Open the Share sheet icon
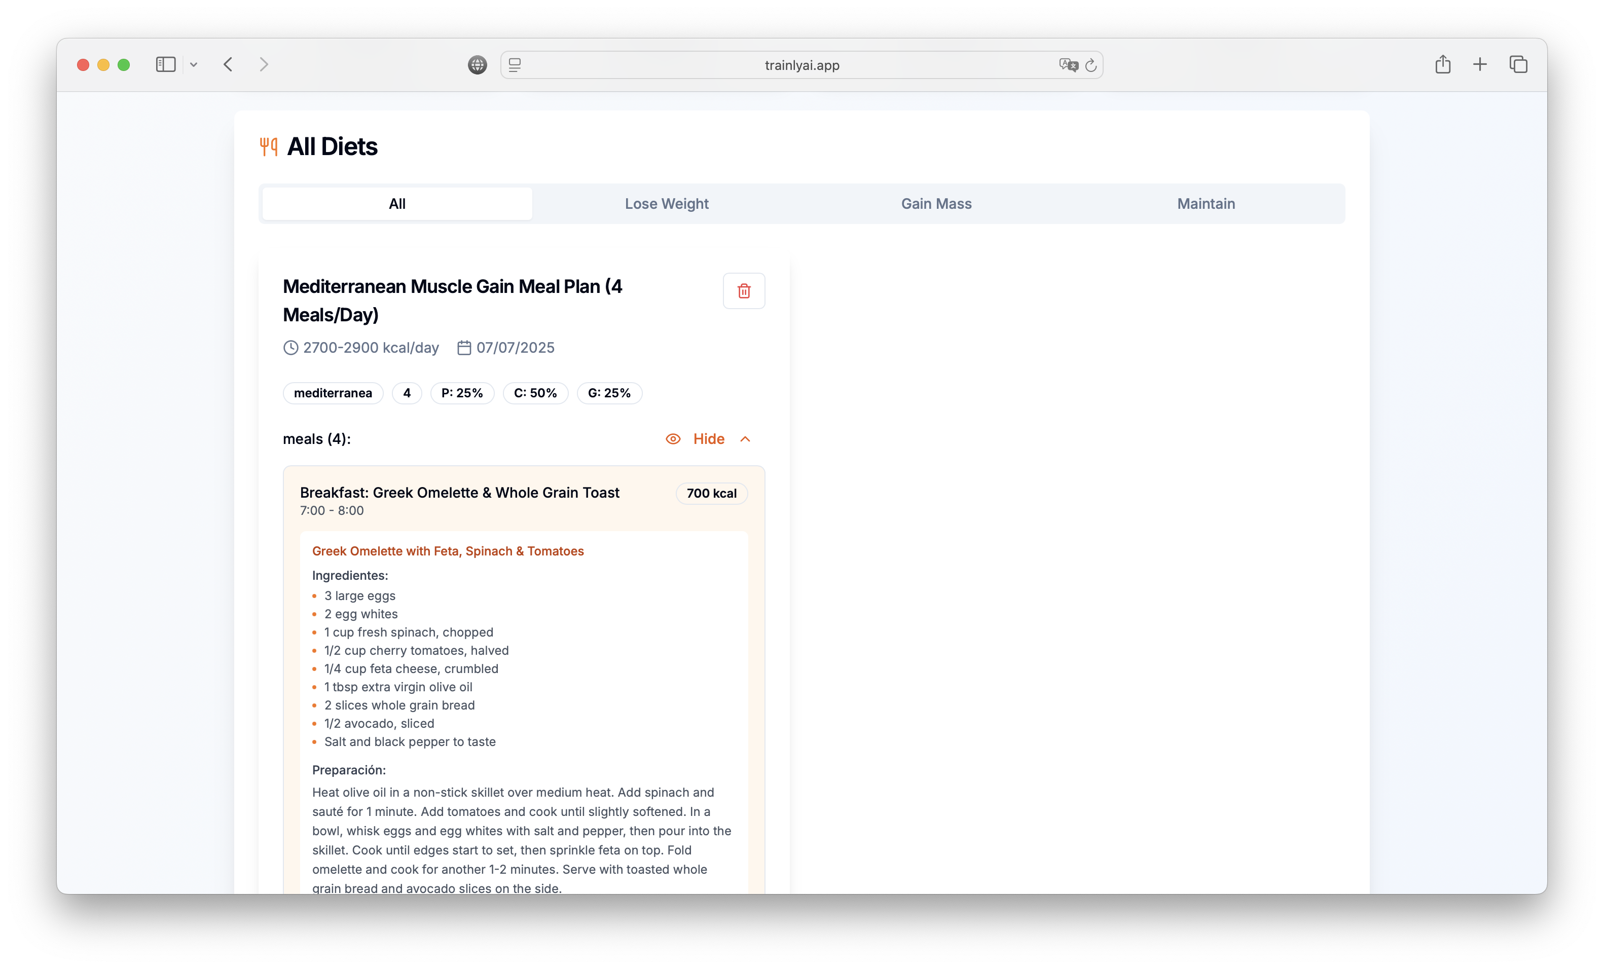 (1443, 64)
